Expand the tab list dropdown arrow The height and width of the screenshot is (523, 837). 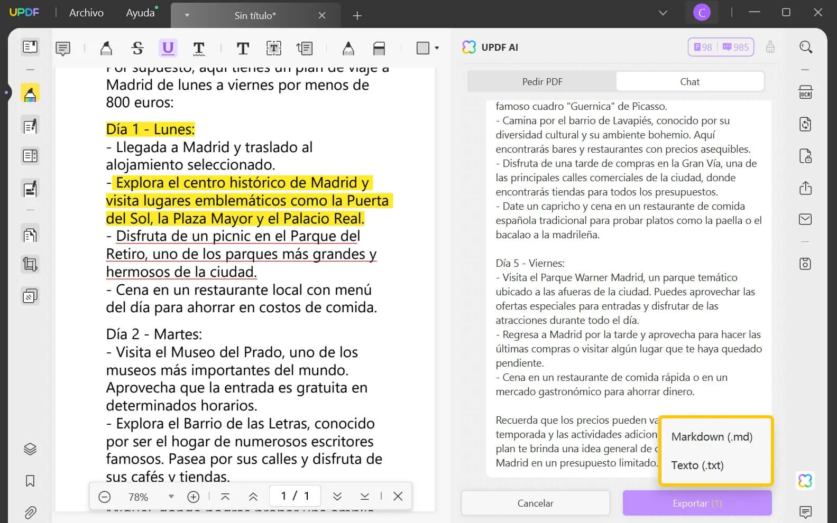click(187, 15)
